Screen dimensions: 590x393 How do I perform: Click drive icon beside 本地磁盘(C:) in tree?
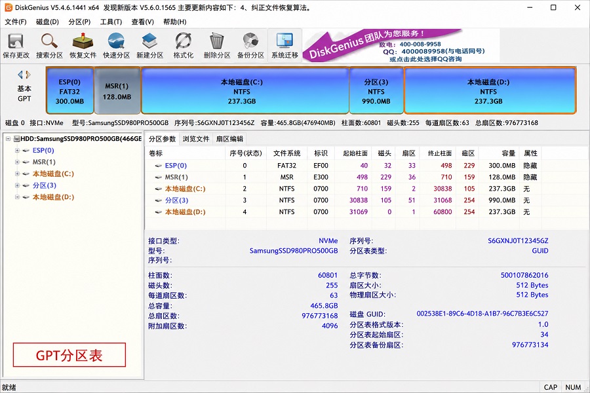point(26,174)
